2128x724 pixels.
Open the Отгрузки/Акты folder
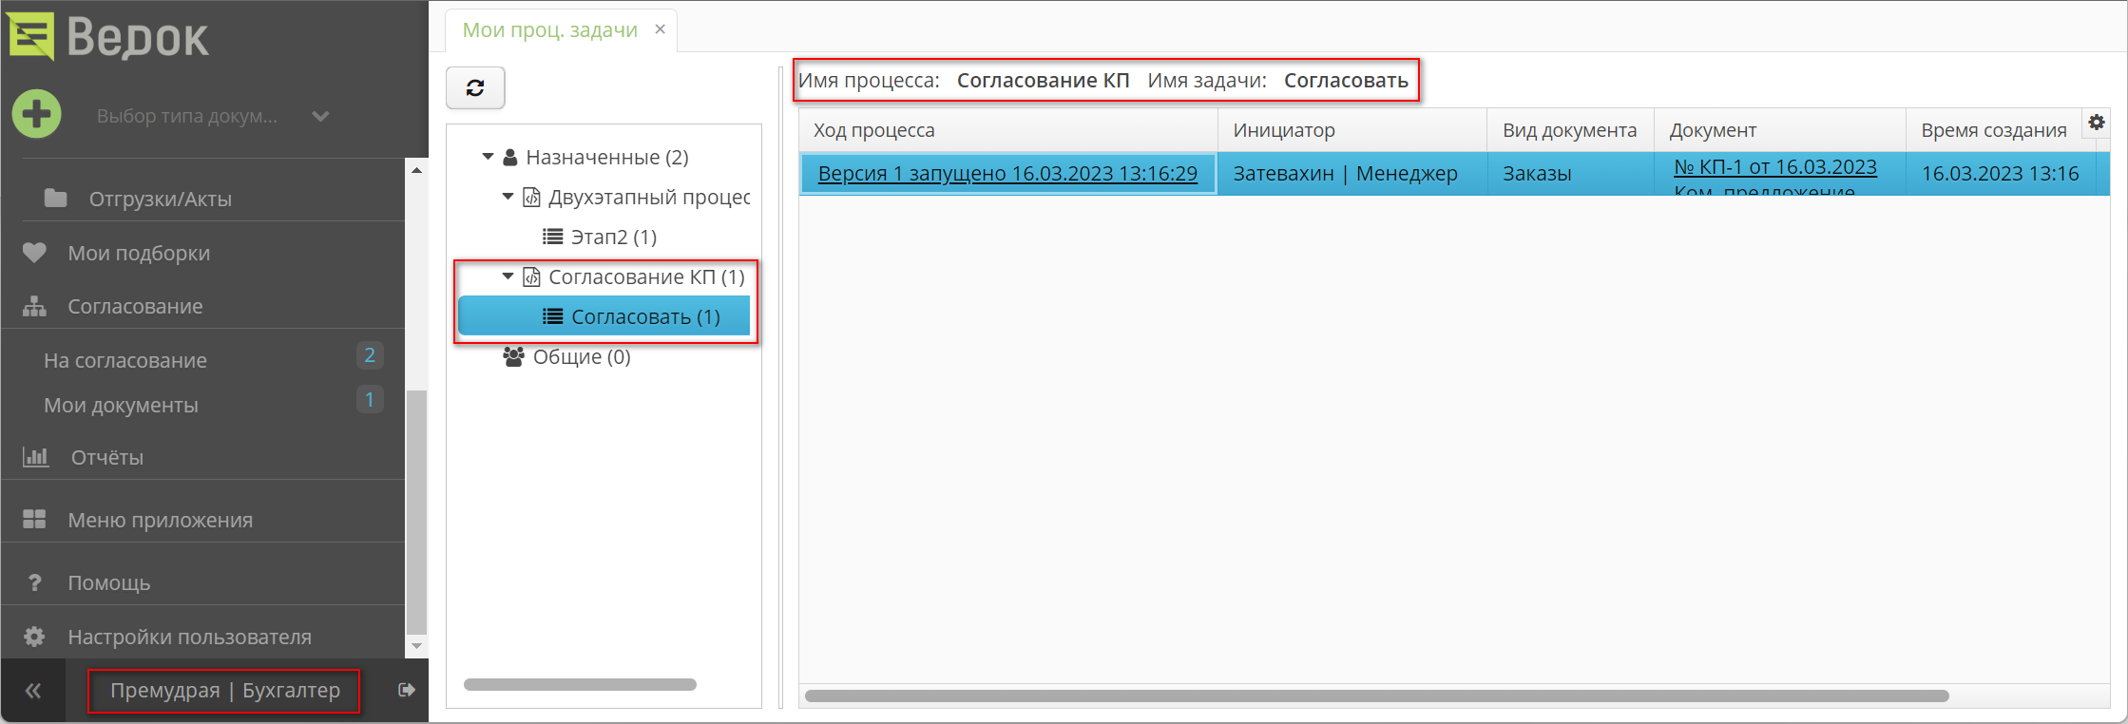[x=160, y=199]
